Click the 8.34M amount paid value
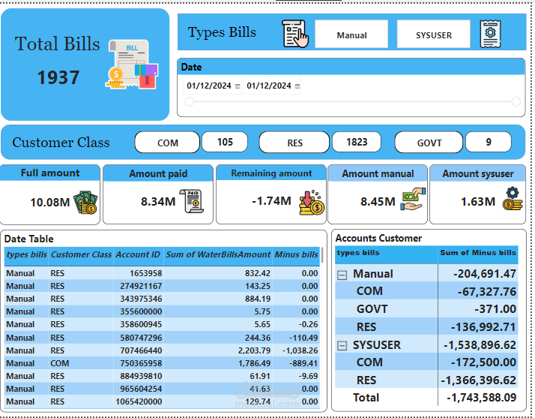Image resolution: width=535 pixels, height=418 pixels. pos(158,202)
